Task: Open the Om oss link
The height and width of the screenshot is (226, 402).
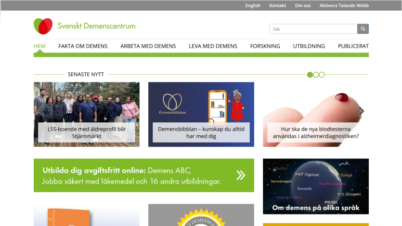Action: click(x=303, y=5)
